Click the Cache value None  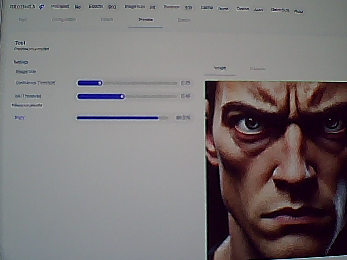point(223,9)
